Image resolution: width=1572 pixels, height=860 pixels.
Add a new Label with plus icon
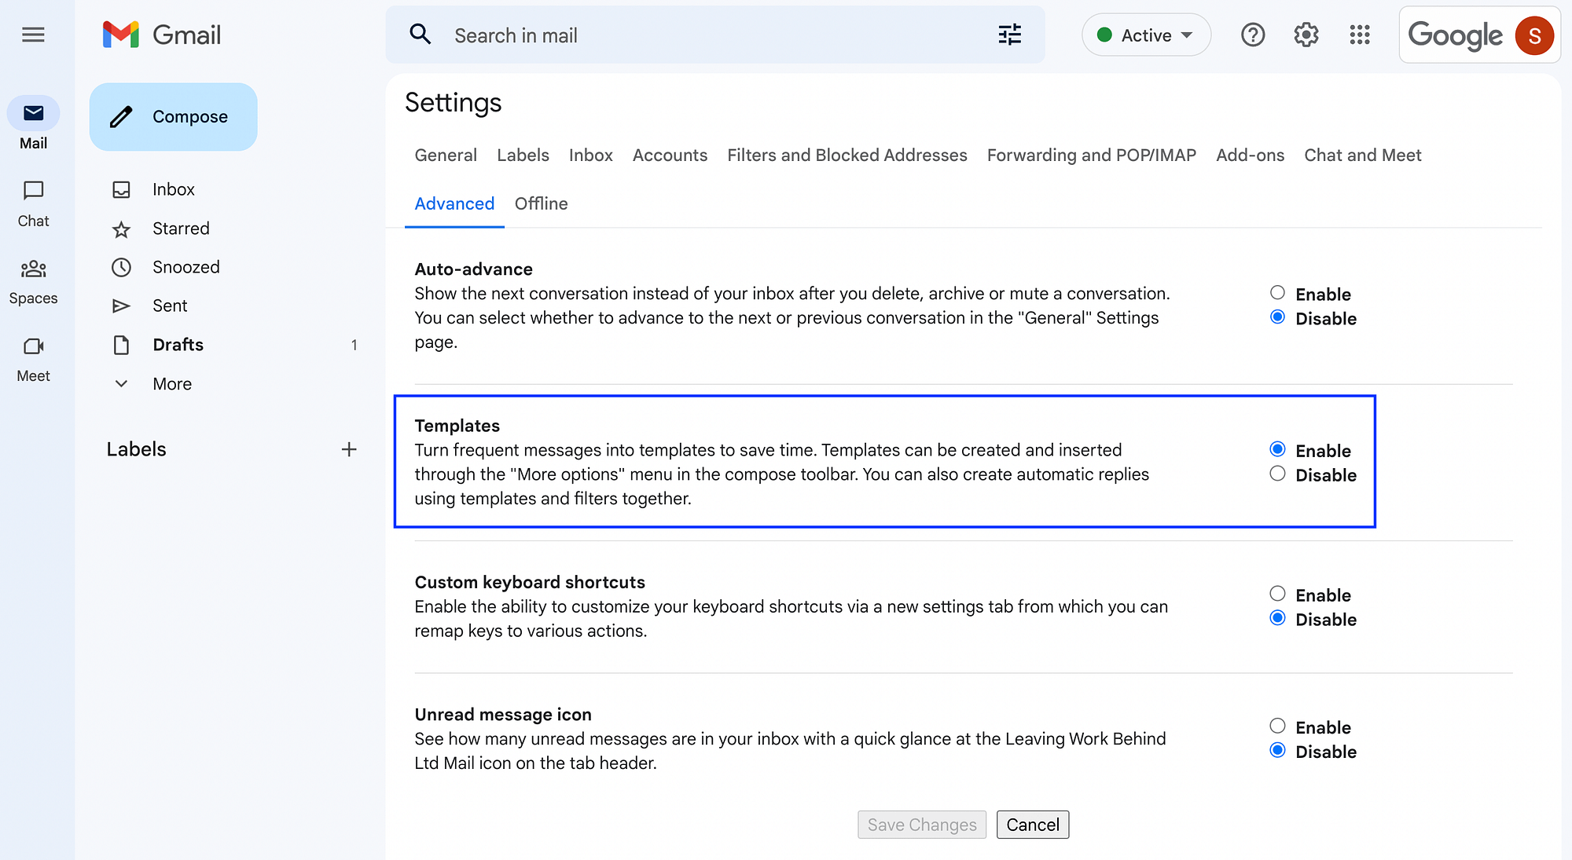(x=347, y=449)
